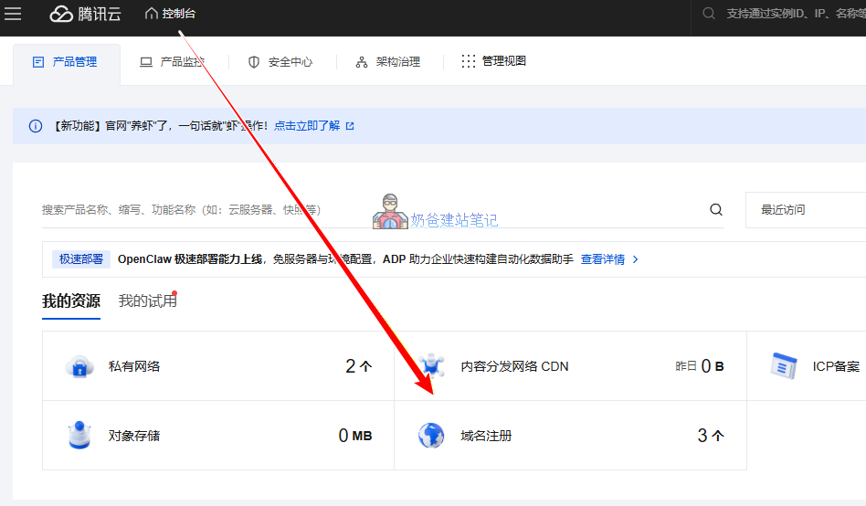Click the 域名注册 globe icon
Image resolution: width=866 pixels, height=506 pixels.
[x=431, y=436]
